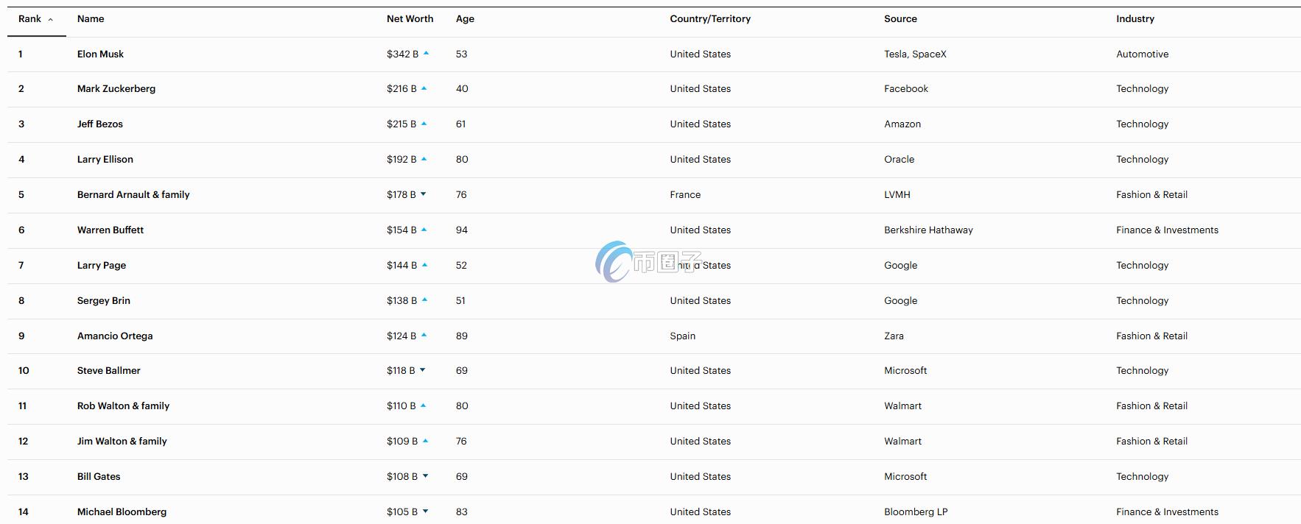Select the name Rob Walton & family
Viewport: 1301px width, 524px height.
[123, 406]
